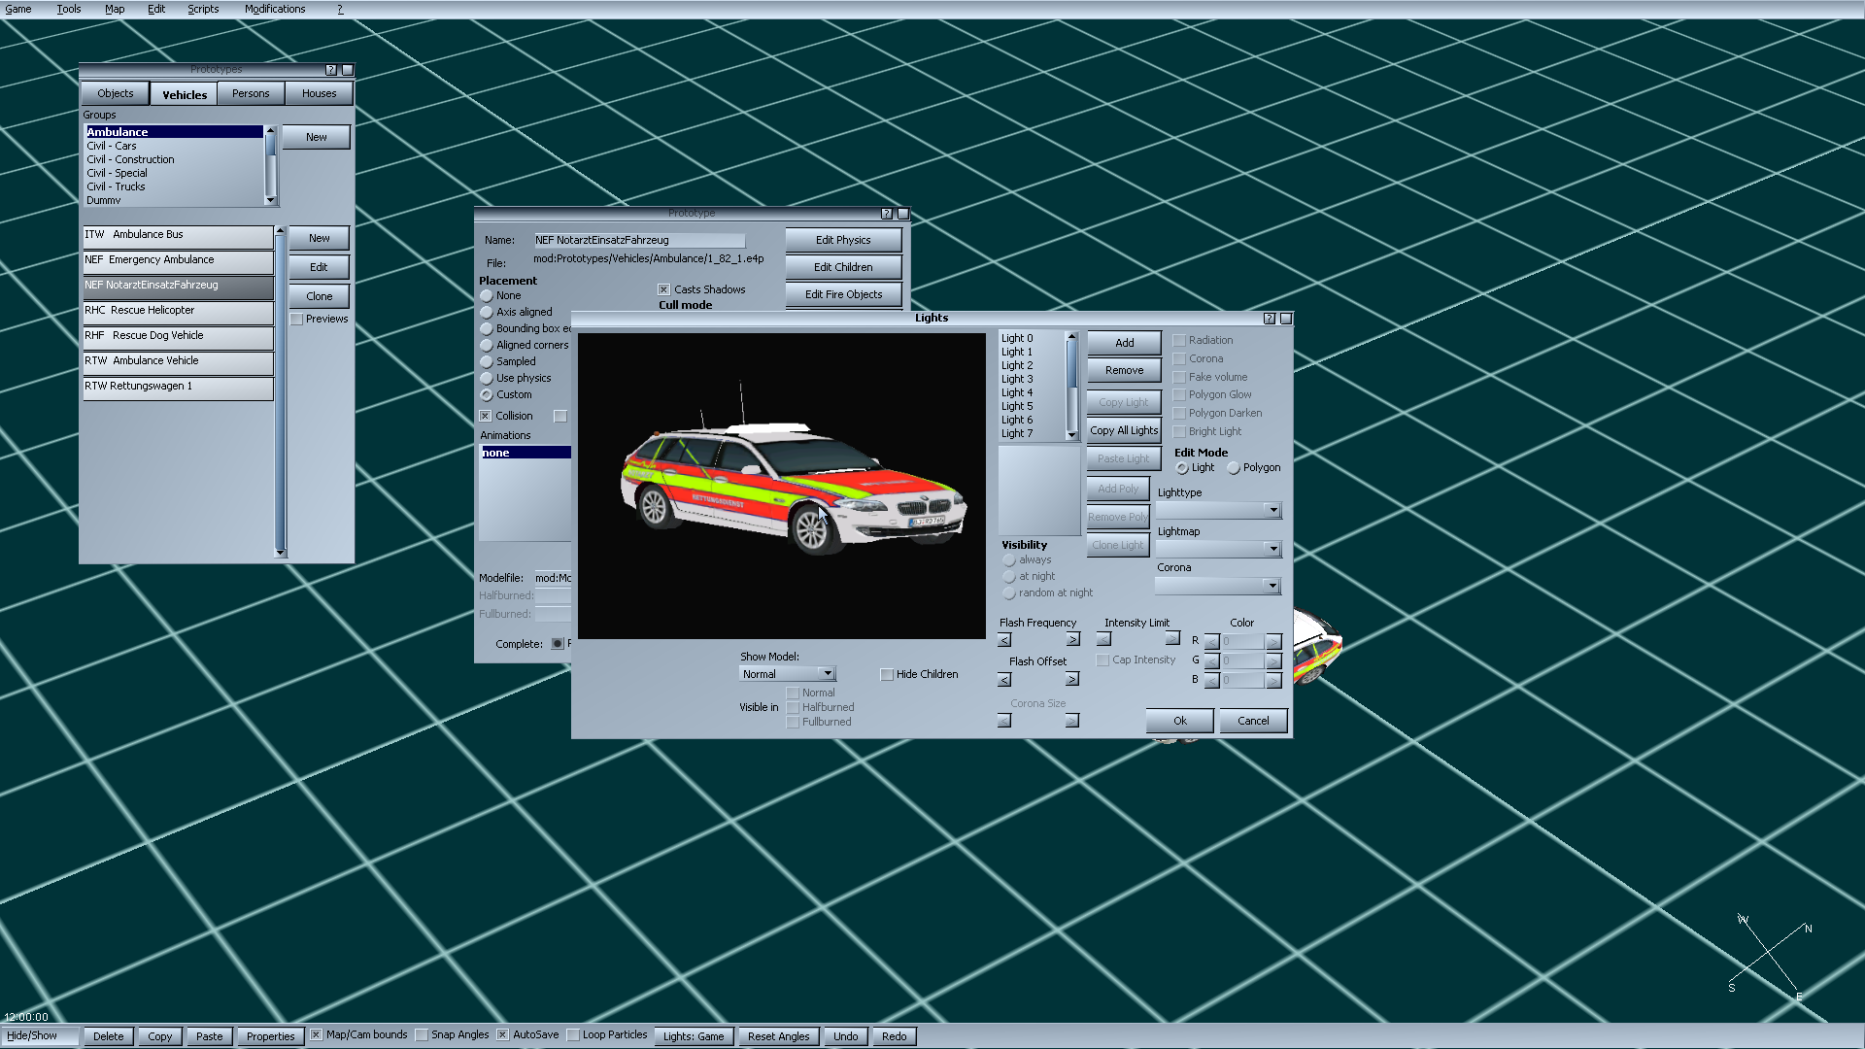
Task: Select Polygon edit mode radio button
Action: [1234, 468]
